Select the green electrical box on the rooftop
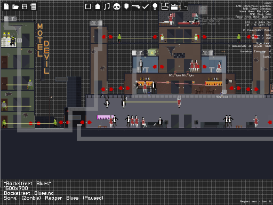Screen dimensions: 273x205 152,52
